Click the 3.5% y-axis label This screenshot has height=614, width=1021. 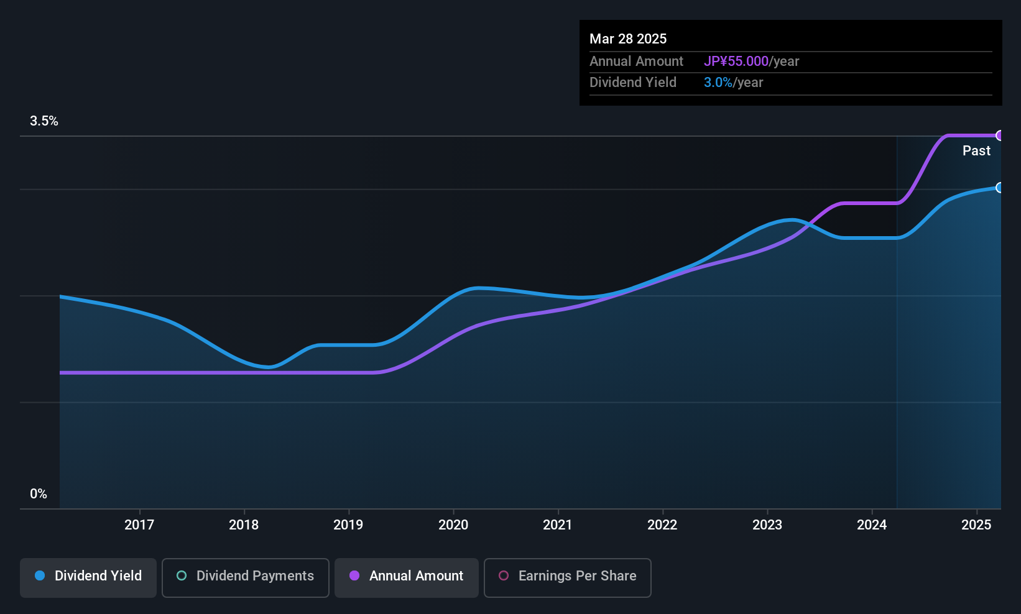coord(44,121)
